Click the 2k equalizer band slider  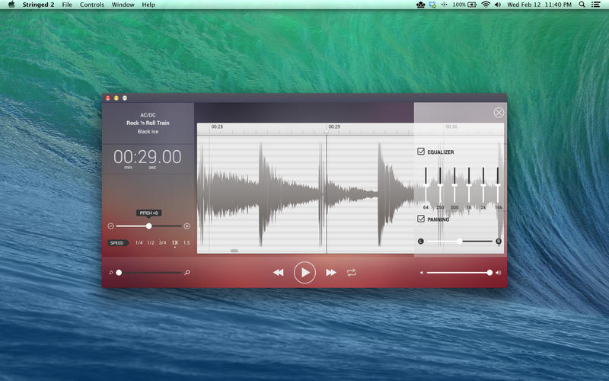coord(483,185)
